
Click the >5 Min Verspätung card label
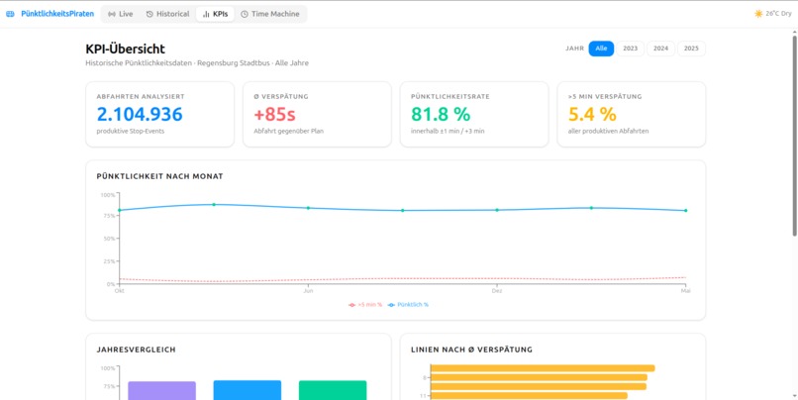(x=605, y=96)
